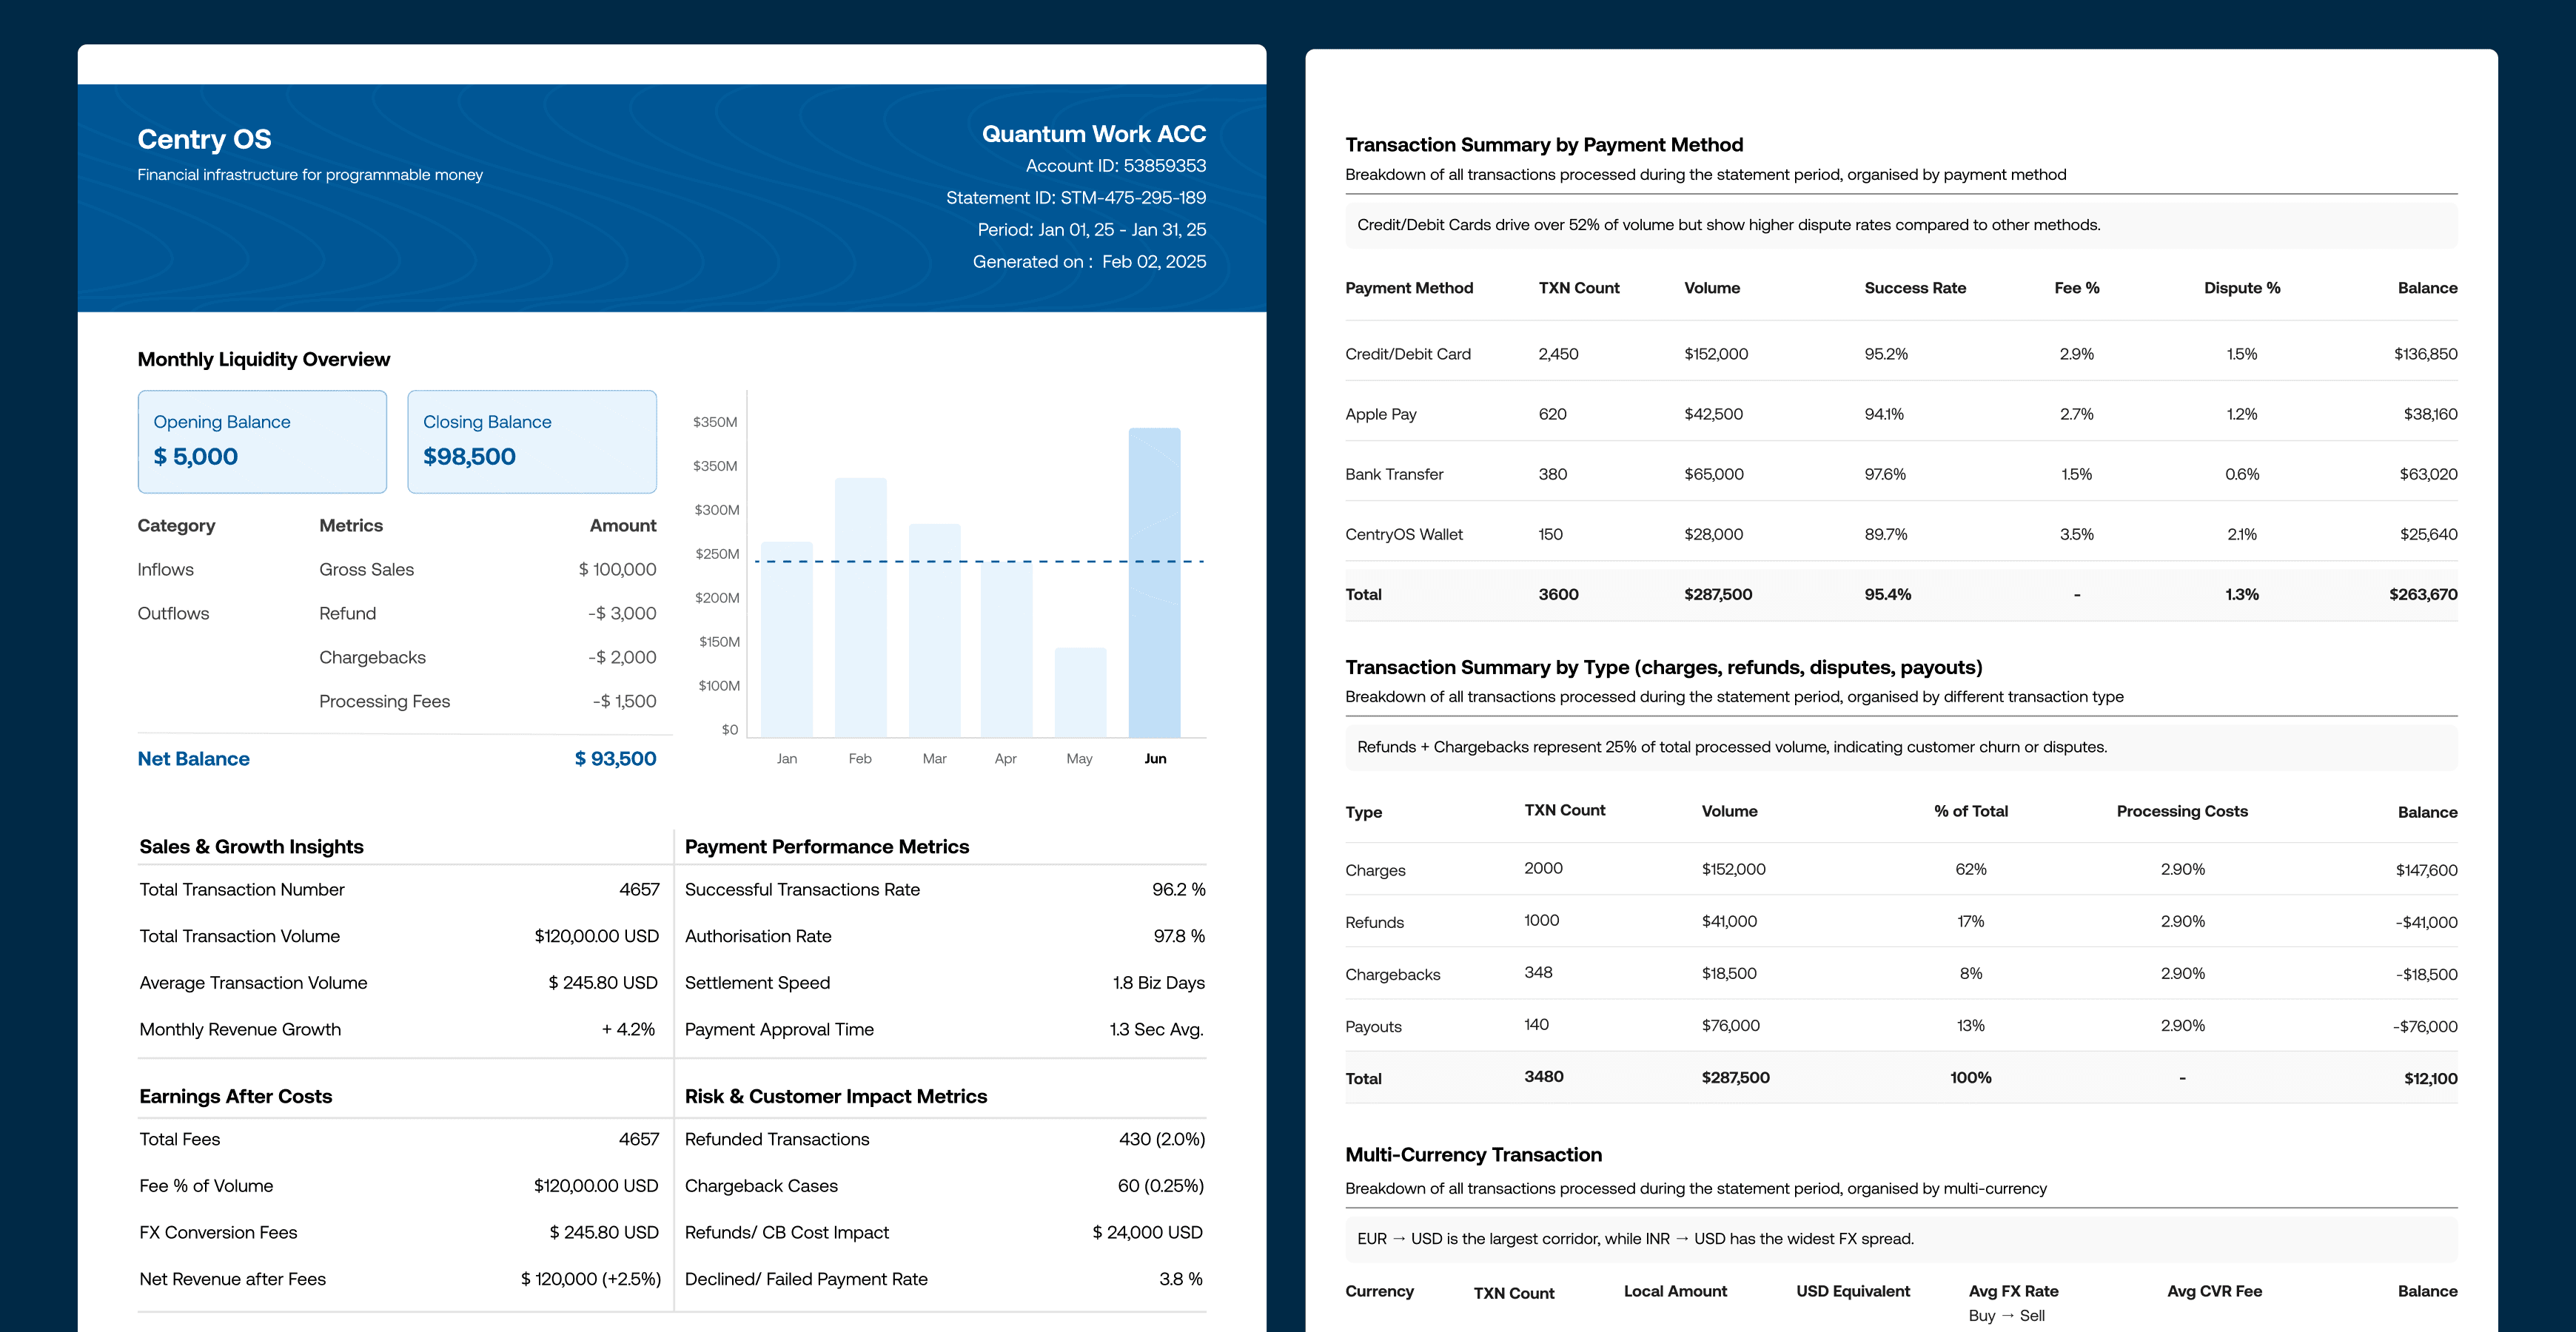Click the Net Balance amount $93,500

pyautogui.click(x=615, y=759)
